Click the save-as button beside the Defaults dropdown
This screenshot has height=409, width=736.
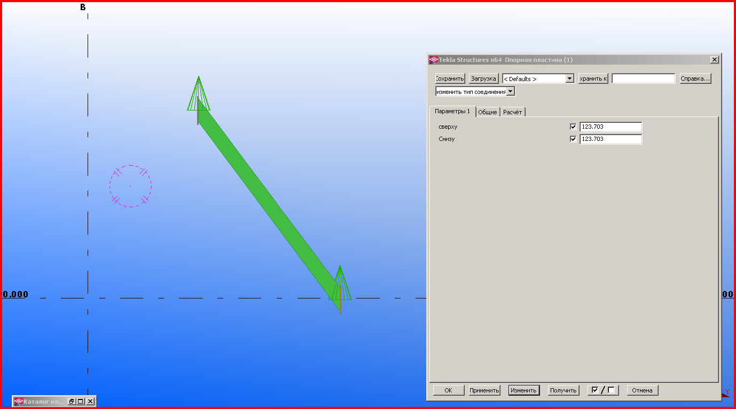(593, 78)
